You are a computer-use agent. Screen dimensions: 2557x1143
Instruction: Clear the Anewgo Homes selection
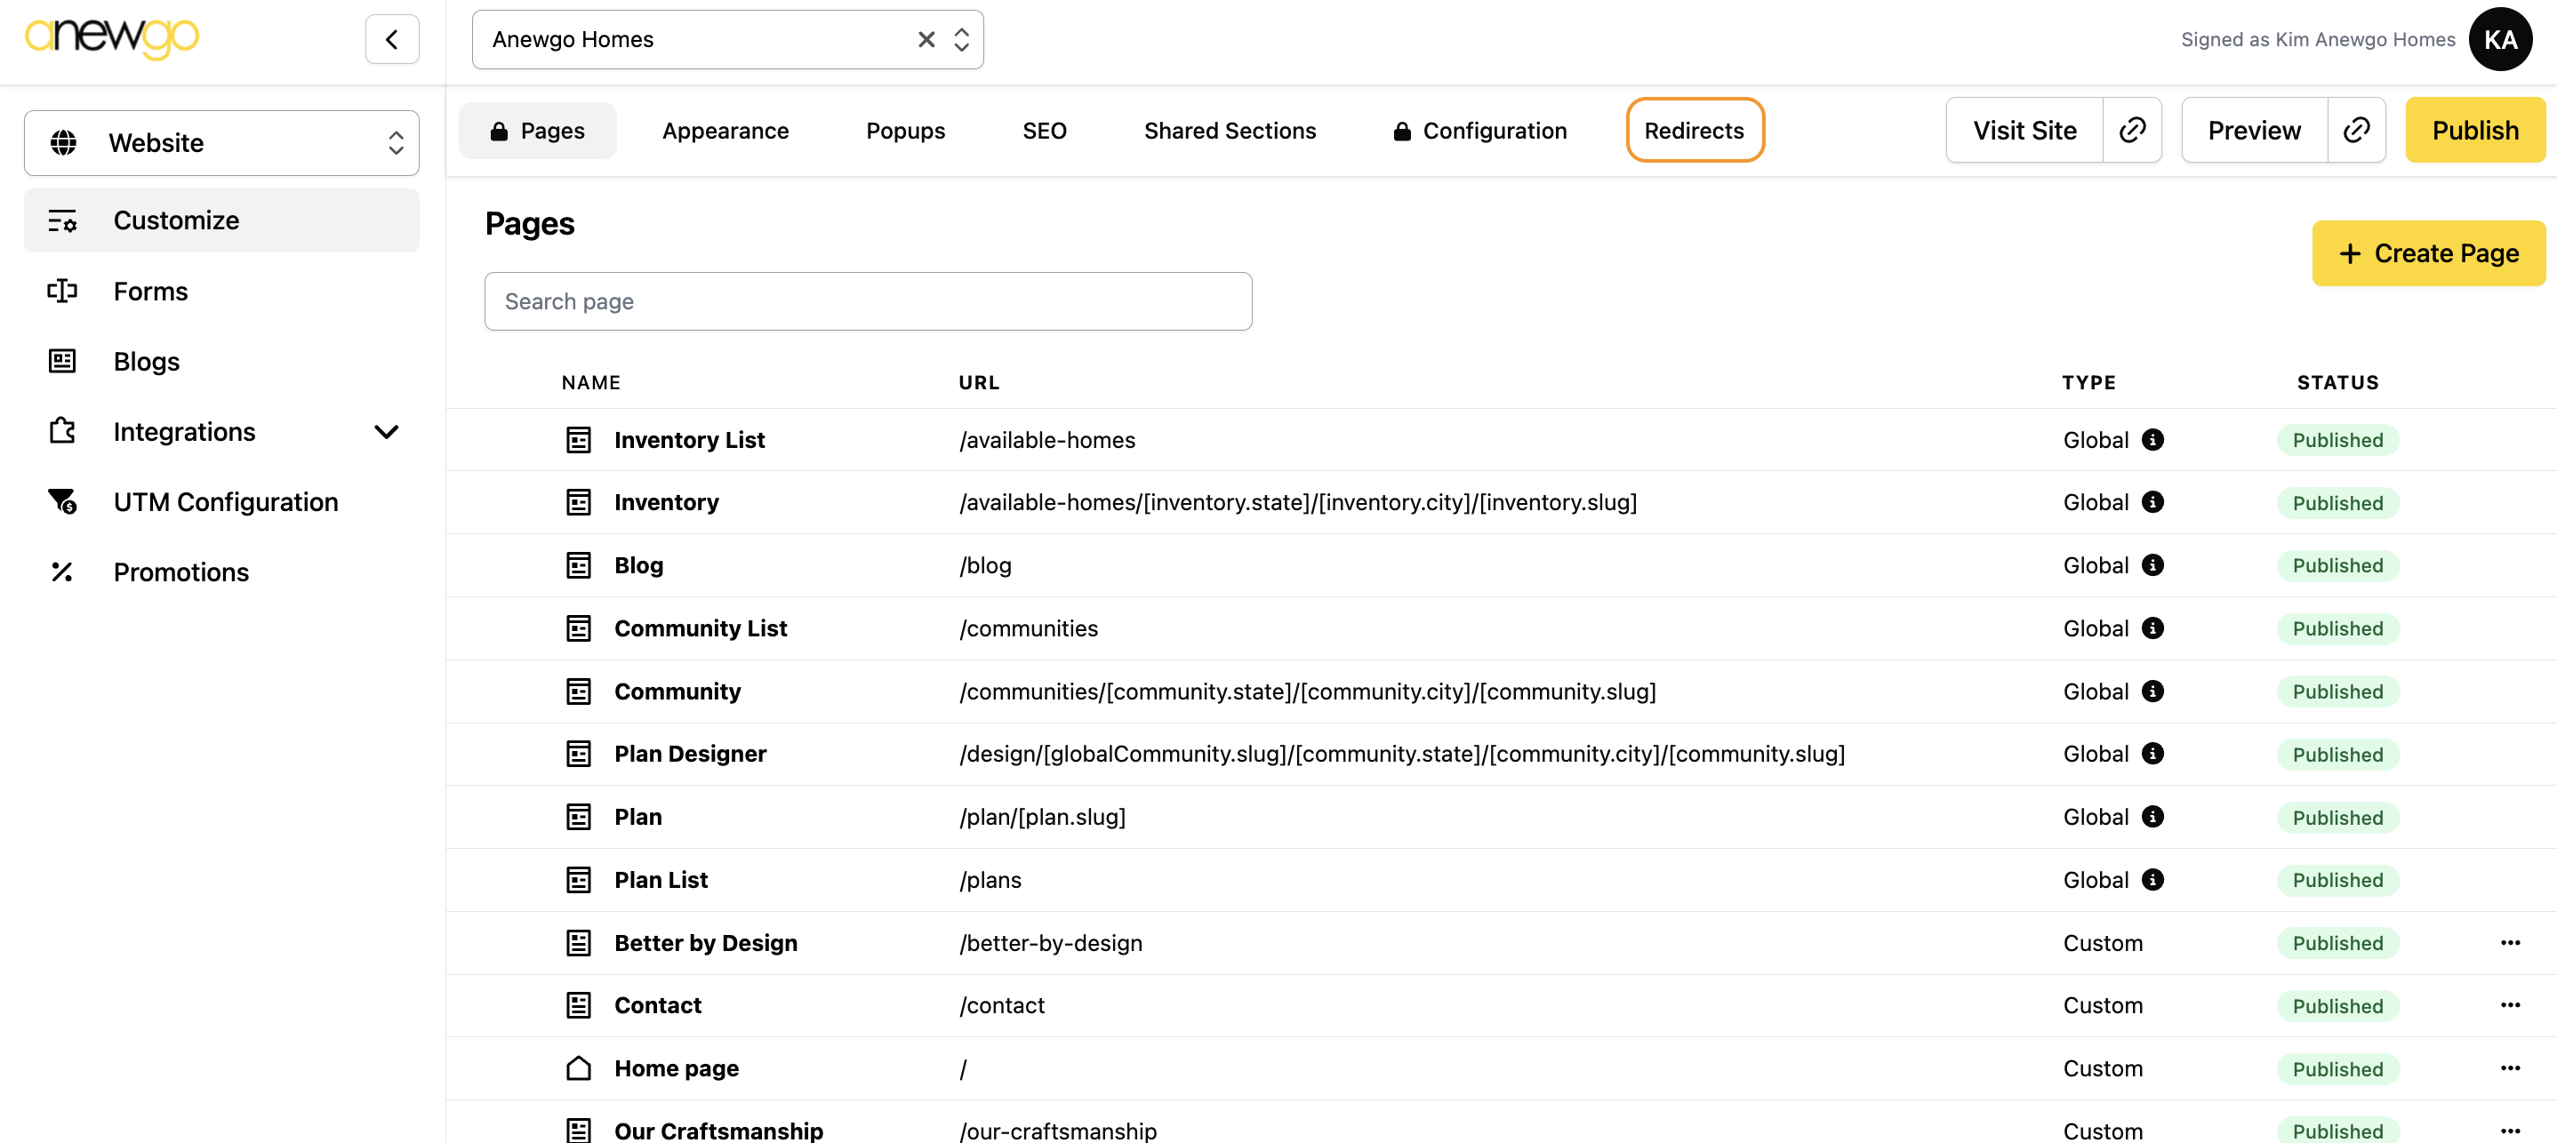tap(926, 40)
